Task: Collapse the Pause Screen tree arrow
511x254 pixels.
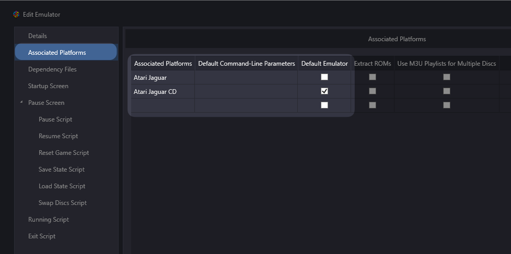Action: point(21,102)
